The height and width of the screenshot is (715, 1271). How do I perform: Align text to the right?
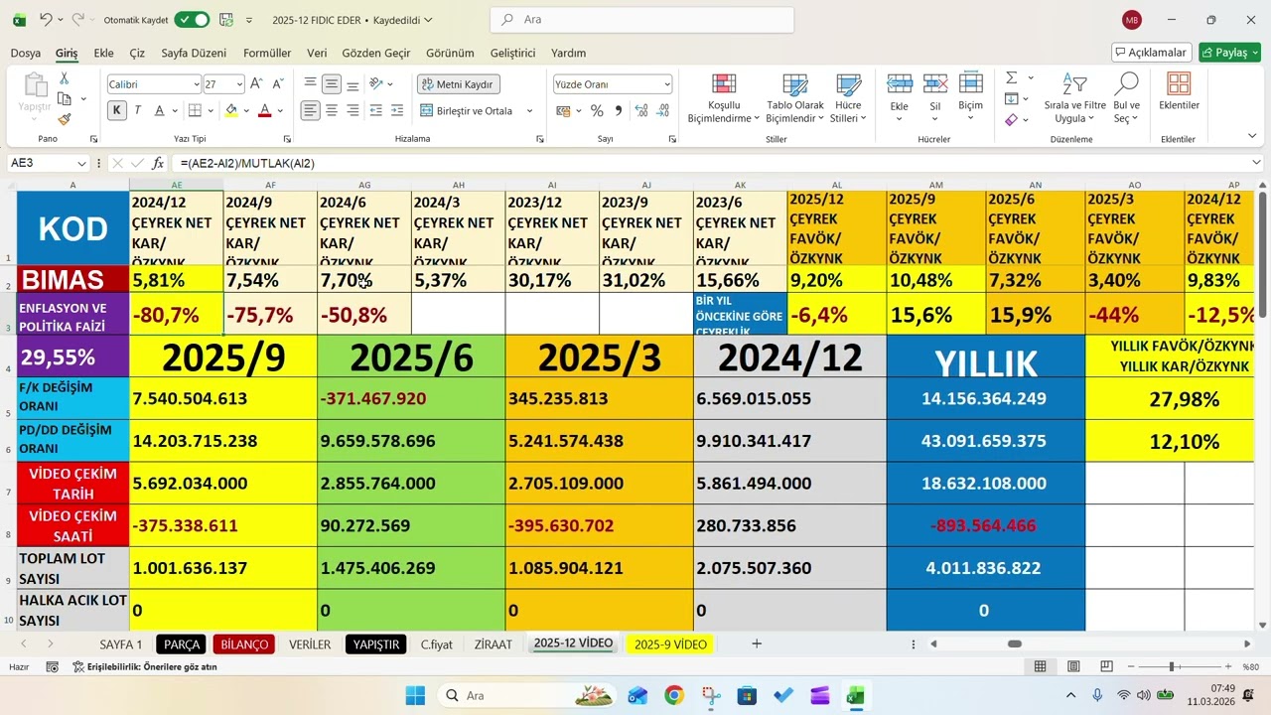coord(352,110)
